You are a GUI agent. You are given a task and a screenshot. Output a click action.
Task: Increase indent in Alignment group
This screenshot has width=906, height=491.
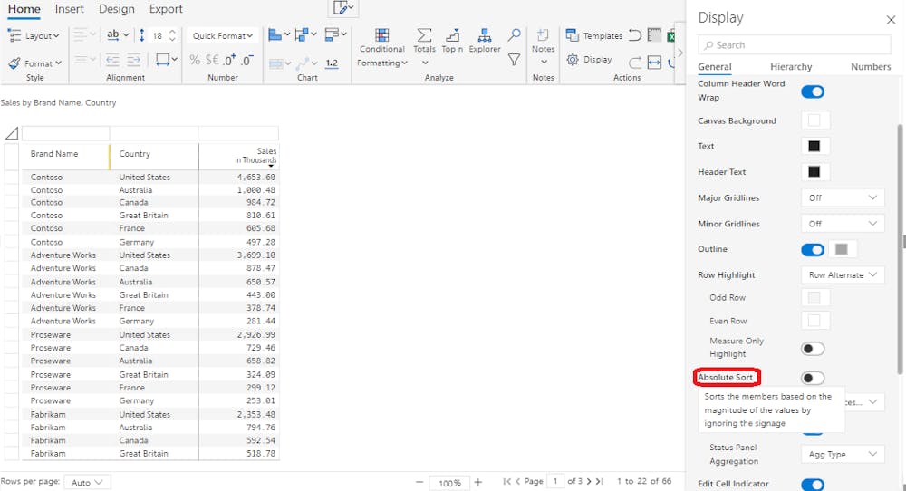133,60
